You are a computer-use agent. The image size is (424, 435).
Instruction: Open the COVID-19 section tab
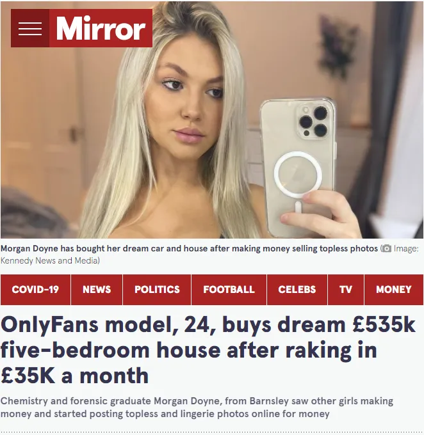coord(35,290)
